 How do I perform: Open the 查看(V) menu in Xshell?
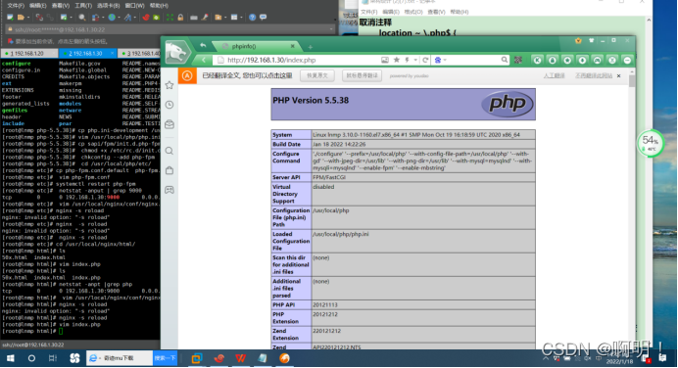coord(60,6)
